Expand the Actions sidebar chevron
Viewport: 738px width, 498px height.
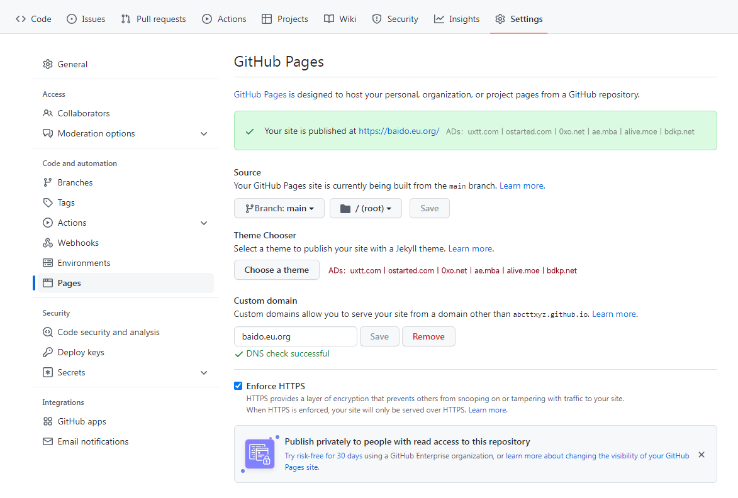204,223
